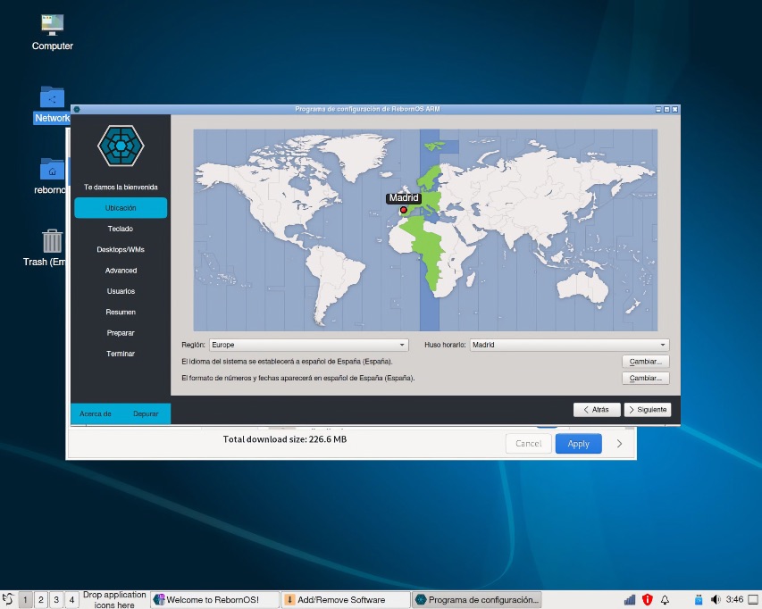Open the Acerca de button
Image resolution: width=762 pixels, height=609 pixels.
tap(96, 413)
